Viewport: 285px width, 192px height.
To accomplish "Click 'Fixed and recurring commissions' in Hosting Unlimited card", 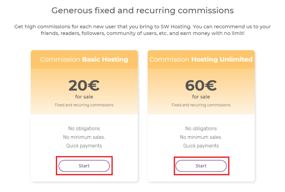I will click(x=201, y=105).
